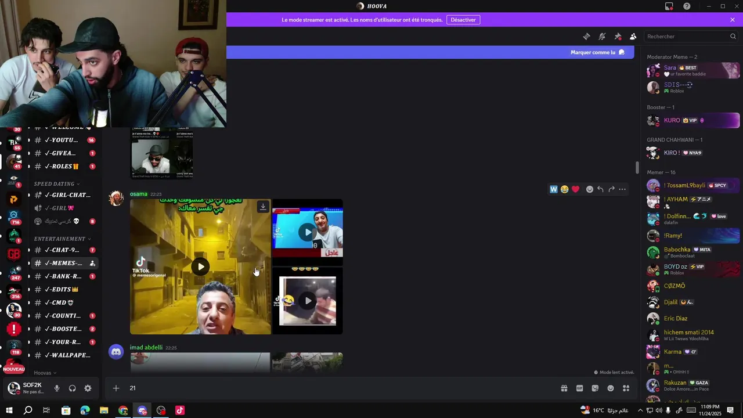Viewport: 743px width, 418px height.
Task: Open the √-CHAT-9... channel
Action: point(64,250)
